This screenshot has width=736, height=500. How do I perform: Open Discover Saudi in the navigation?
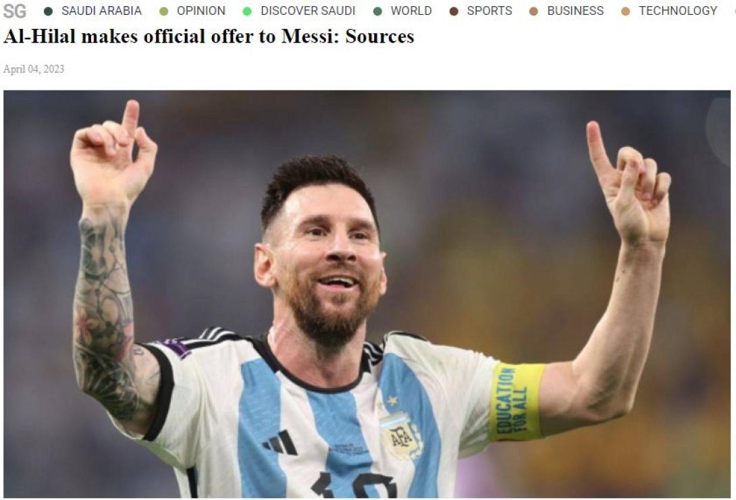point(308,11)
